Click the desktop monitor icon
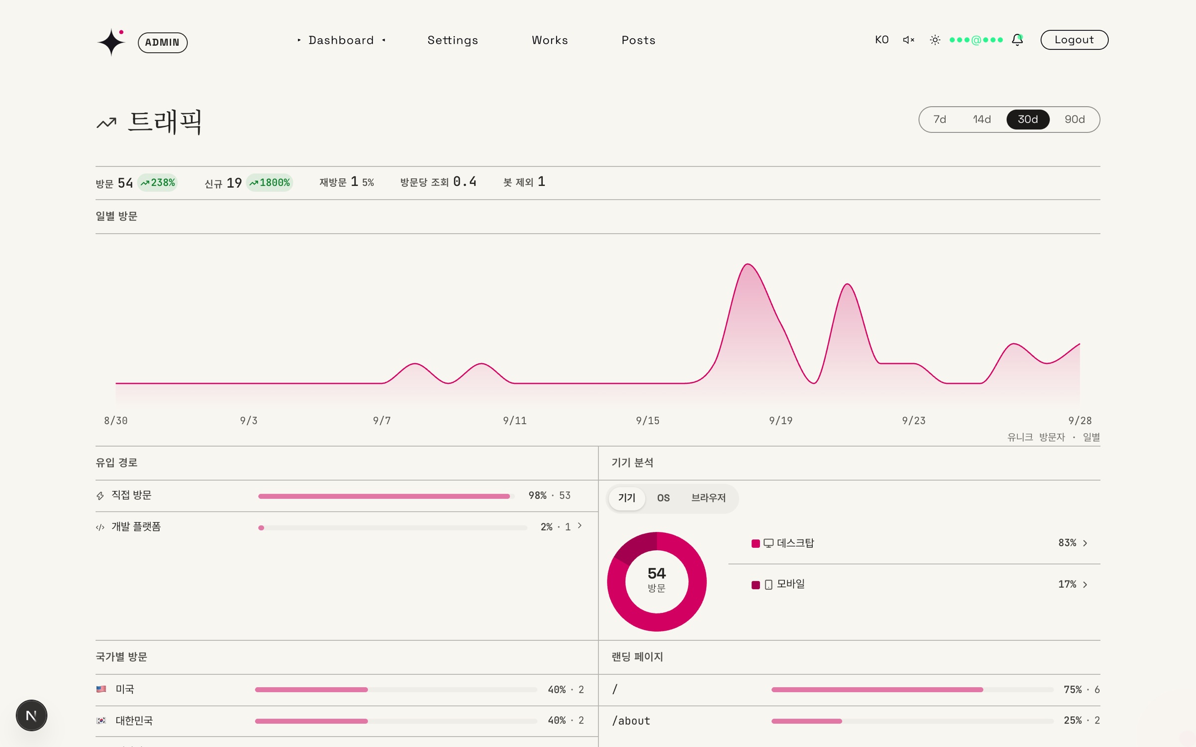The height and width of the screenshot is (747, 1196). [768, 543]
